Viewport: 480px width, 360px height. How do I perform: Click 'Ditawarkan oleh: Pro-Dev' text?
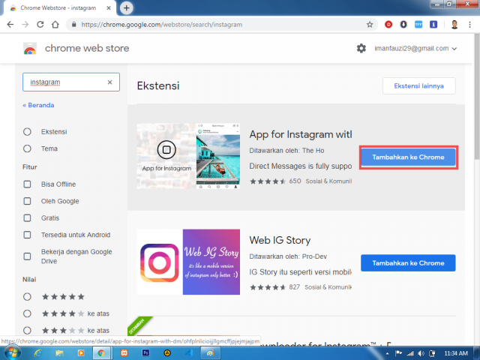click(288, 256)
